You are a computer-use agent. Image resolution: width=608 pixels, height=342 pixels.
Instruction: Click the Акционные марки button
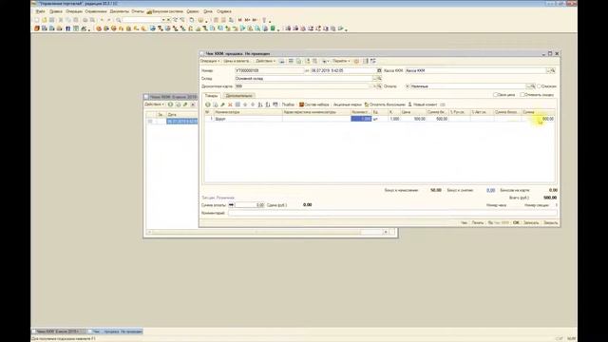[347, 104]
